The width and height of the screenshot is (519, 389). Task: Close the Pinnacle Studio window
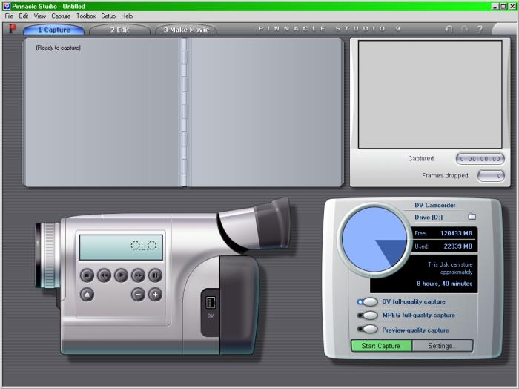tap(512, 6)
